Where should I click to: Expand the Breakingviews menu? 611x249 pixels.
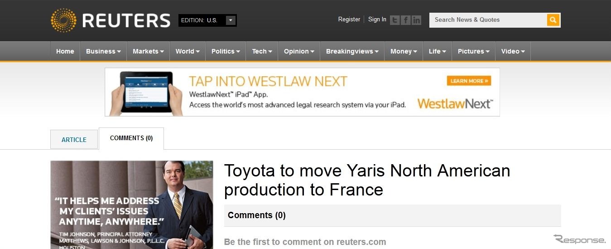[352, 51]
